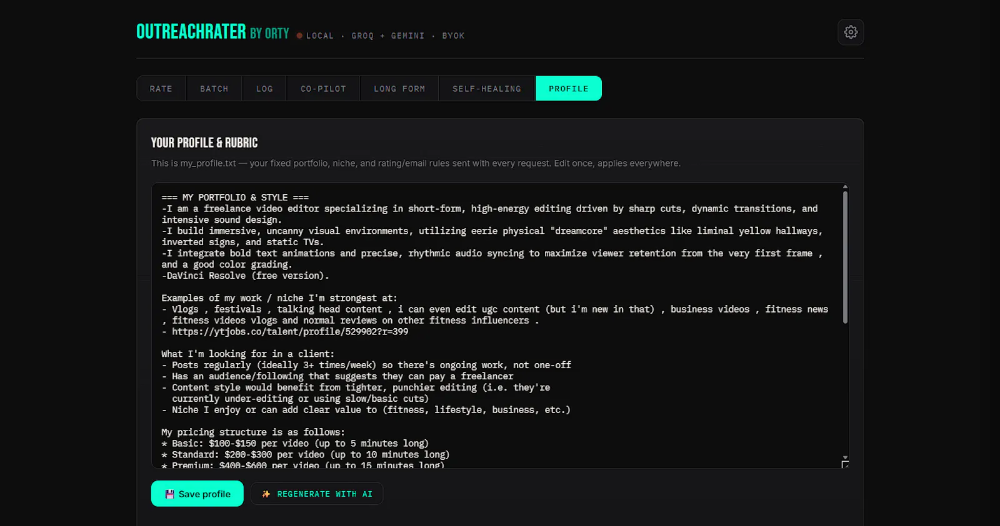Click the 'BYOK' header label
Screen dimensions: 1000x526
click(453, 36)
